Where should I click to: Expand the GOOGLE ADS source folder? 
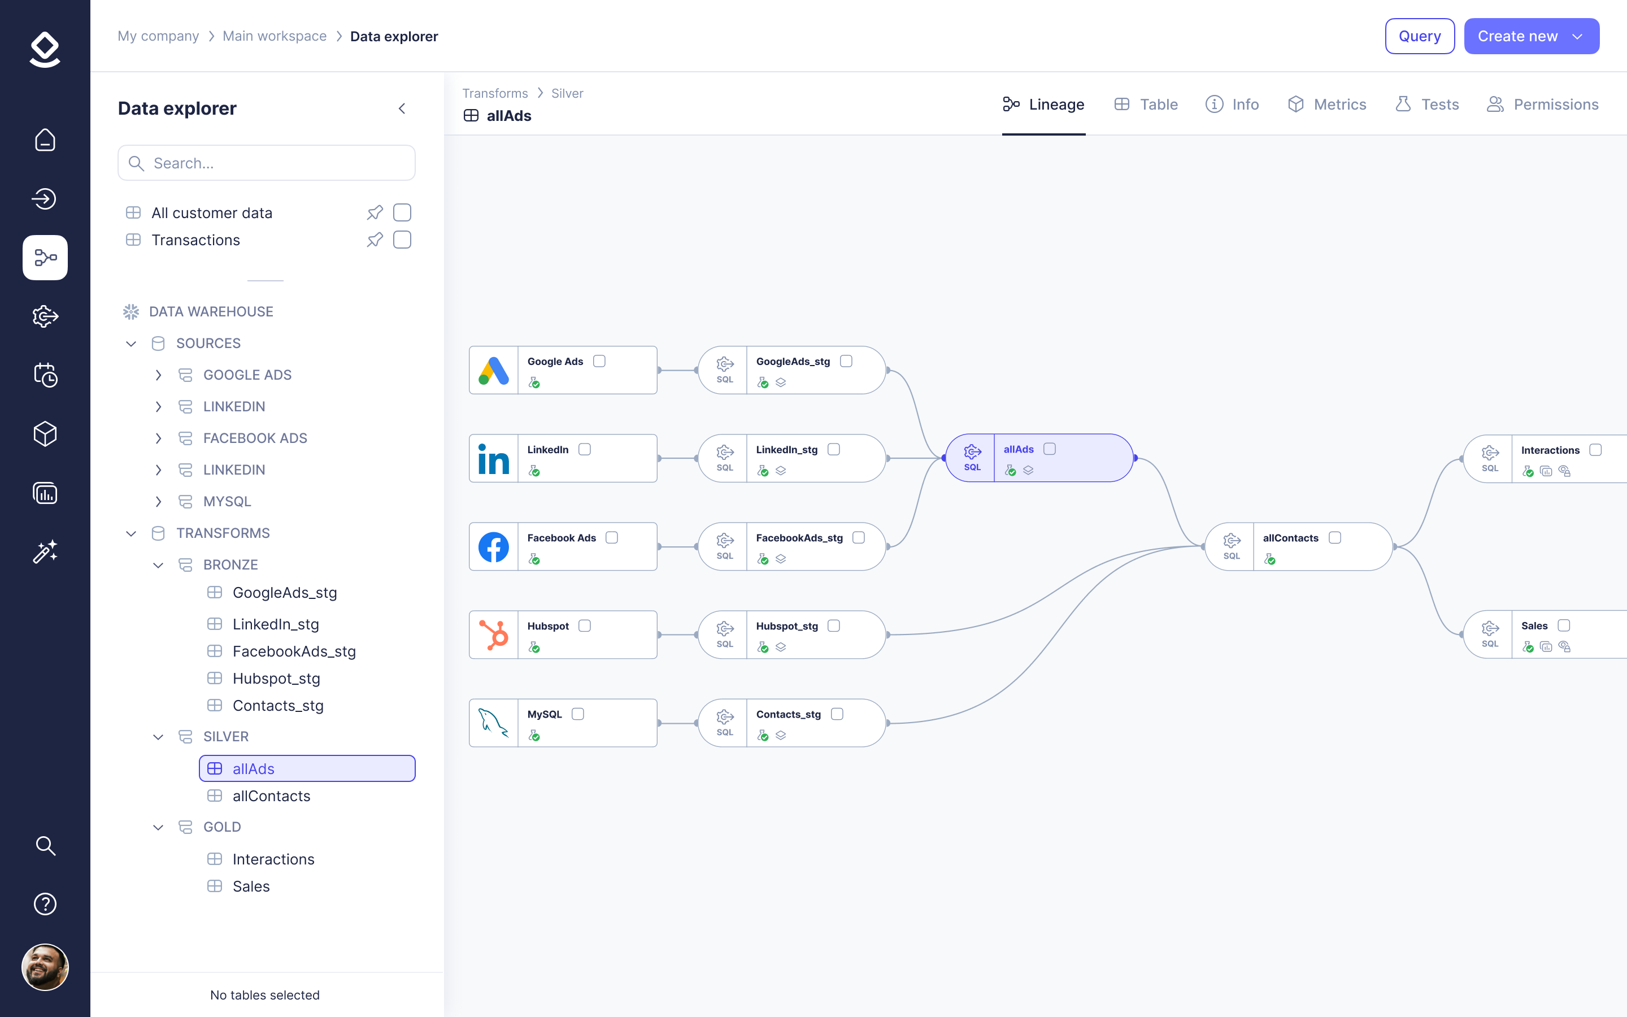click(x=159, y=375)
